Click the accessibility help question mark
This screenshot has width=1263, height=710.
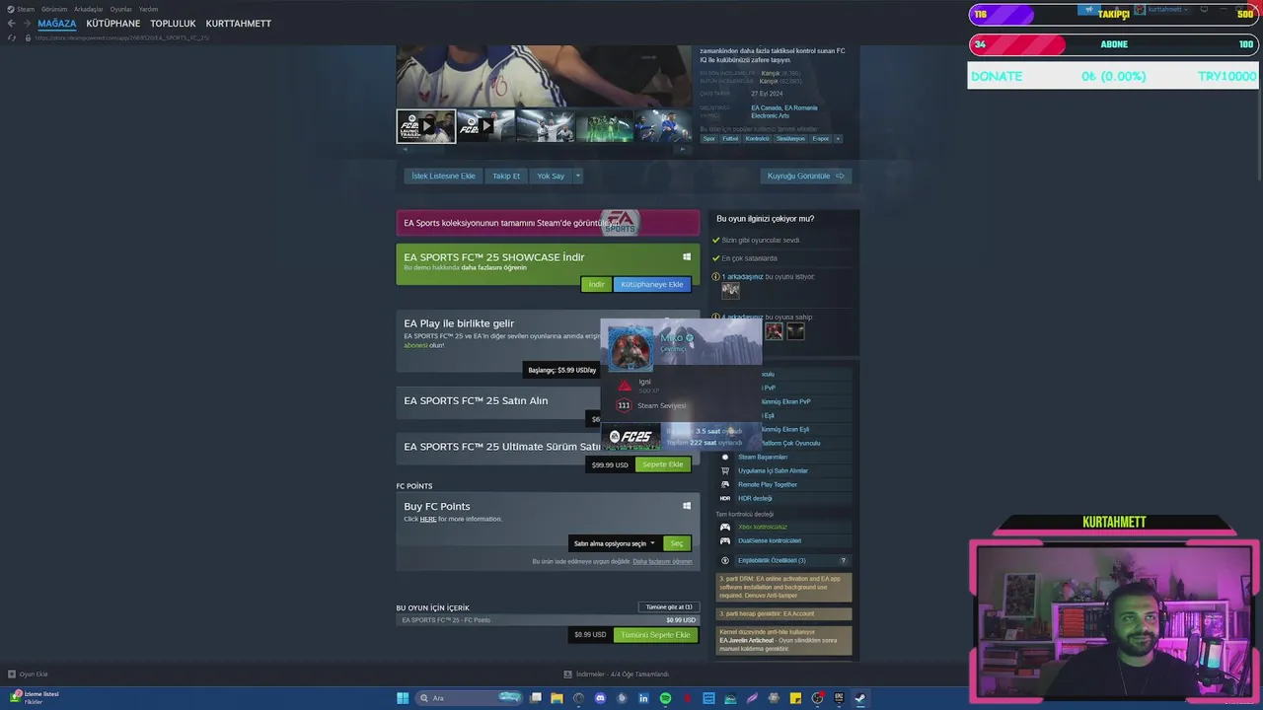[x=843, y=560]
